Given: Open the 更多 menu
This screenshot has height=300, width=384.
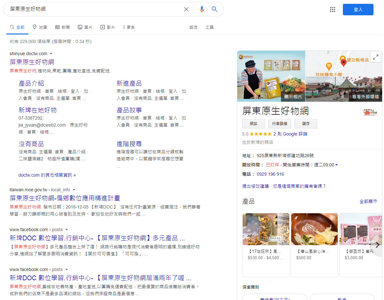Looking at the screenshot, I should tap(129, 27).
